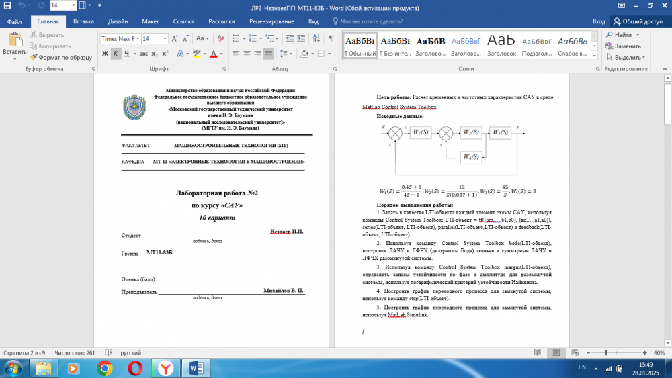The height and width of the screenshot is (378, 672).
Task: Center-align text using the center icon
Action: point(246,54)
